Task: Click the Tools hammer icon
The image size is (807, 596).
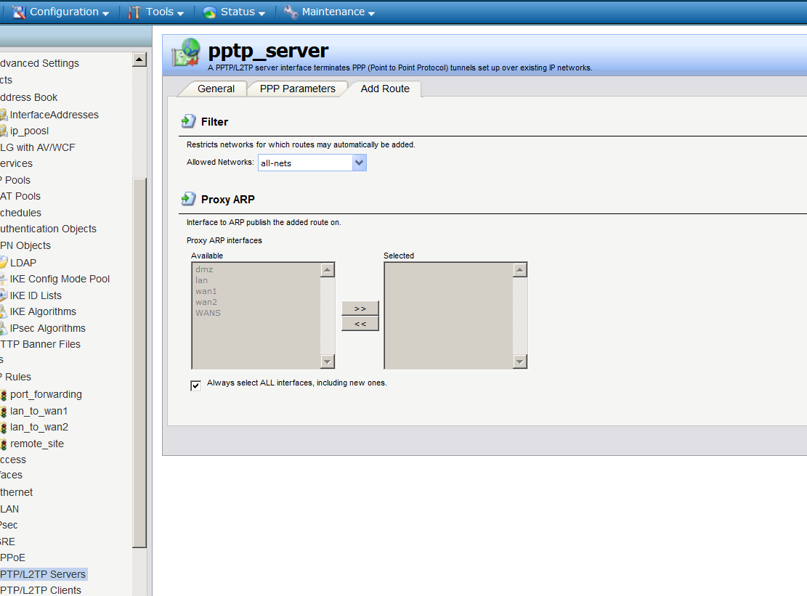Action: click(134, 12)
